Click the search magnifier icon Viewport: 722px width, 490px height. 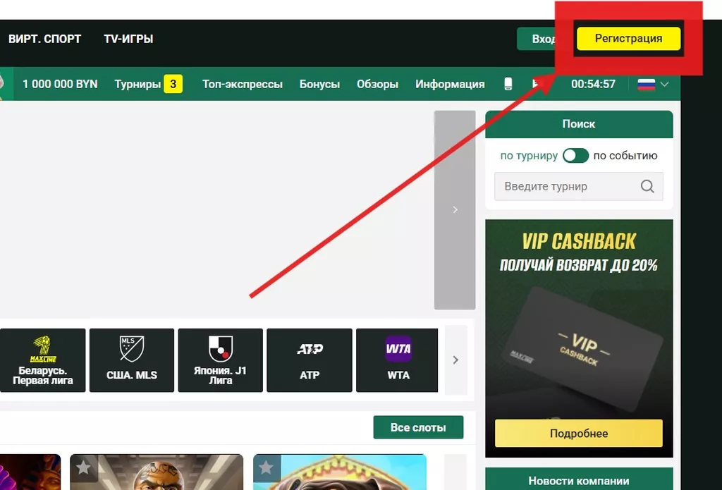coord(647,187)
